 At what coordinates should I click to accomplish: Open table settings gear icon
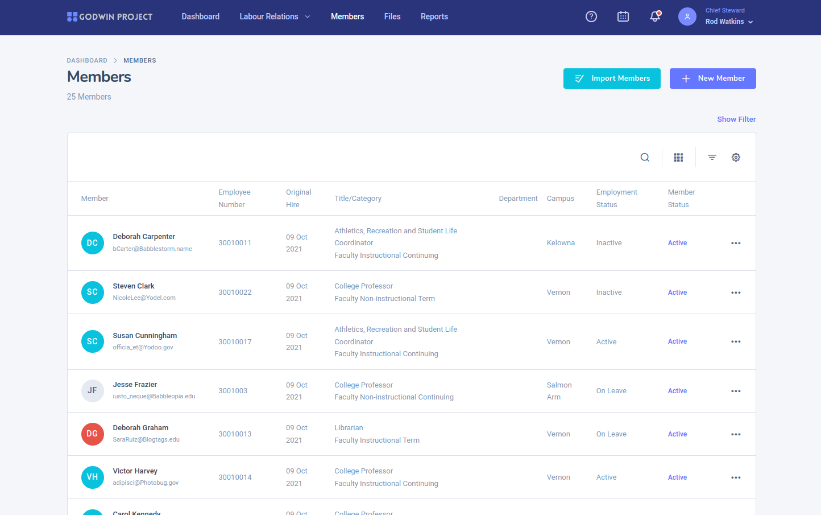click(736, 158)
